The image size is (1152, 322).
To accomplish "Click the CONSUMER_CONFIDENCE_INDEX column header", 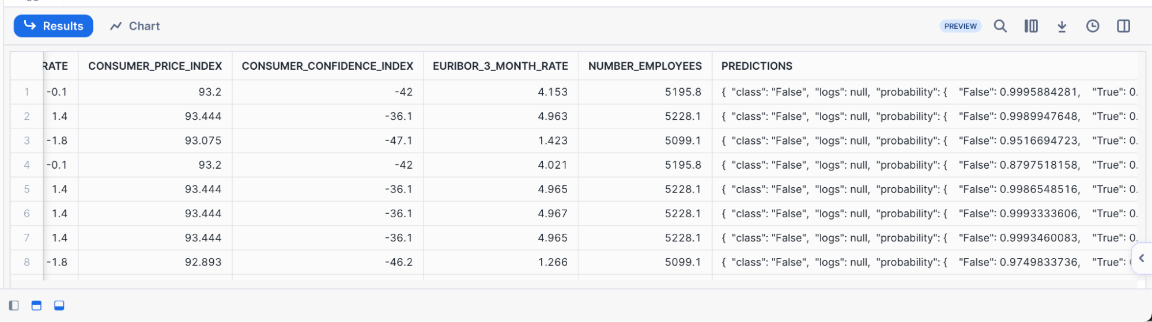I will pyautogui.click(x=327, y=66).
